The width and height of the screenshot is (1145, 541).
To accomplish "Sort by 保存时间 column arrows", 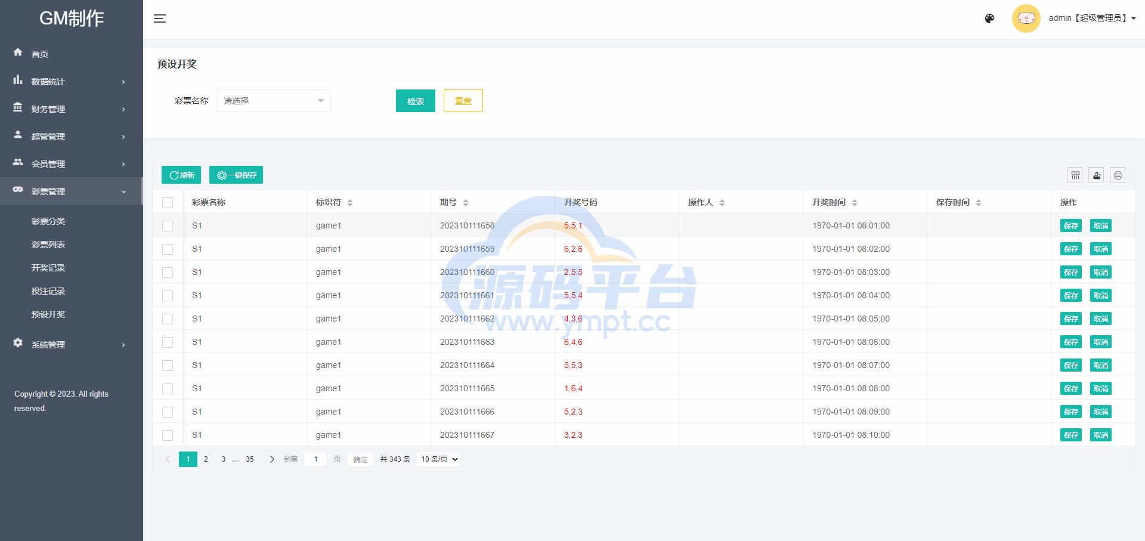I will tap(979, 203).
